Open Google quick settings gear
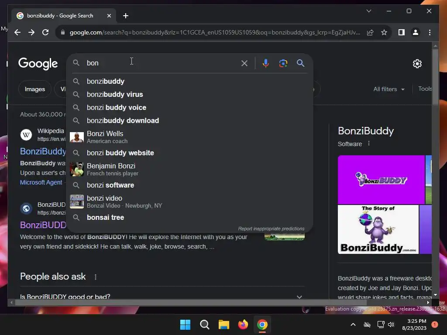 pyautogui.click(x=417, y=64)
